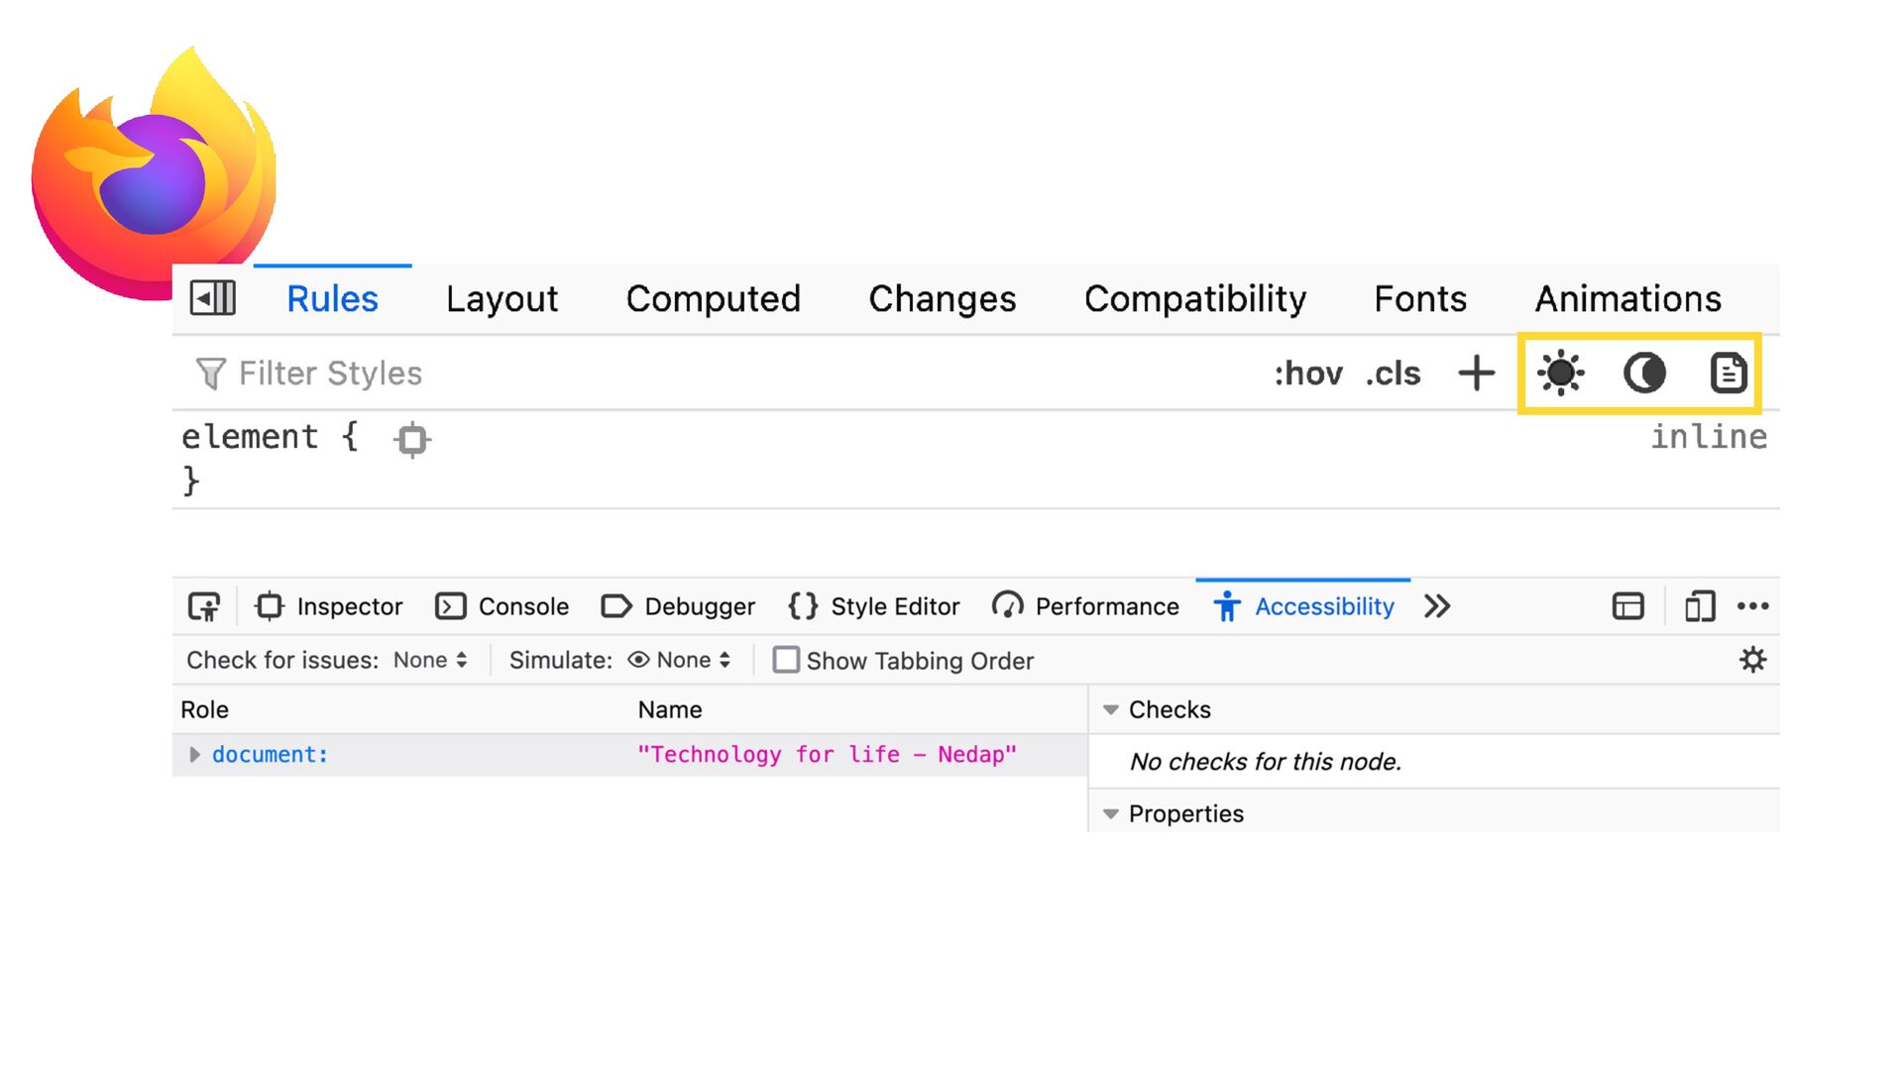Open the Style Editor panel
Image resolution: width=1903 pixels, height=1070 pixels.
coord(873,606)
